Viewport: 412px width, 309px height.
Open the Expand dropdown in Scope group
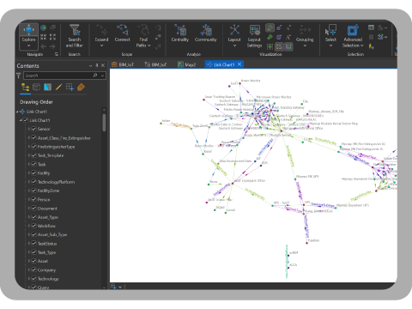(101, 45)
